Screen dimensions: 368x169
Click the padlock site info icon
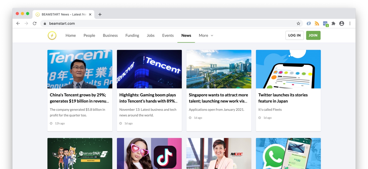coord(45,23)
